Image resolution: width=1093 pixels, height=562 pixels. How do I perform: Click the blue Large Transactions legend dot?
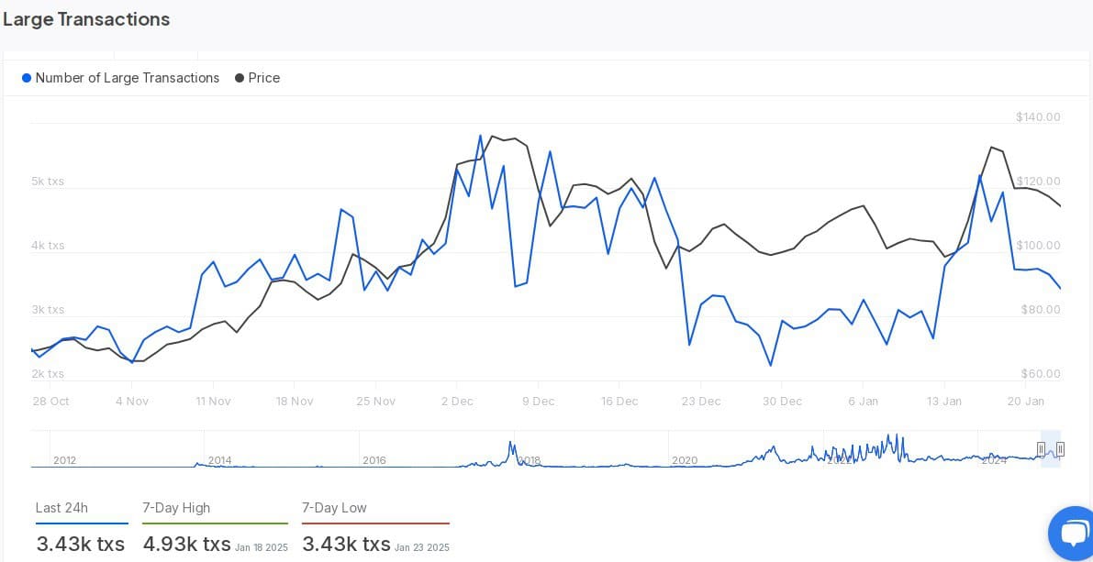[27, 78]
